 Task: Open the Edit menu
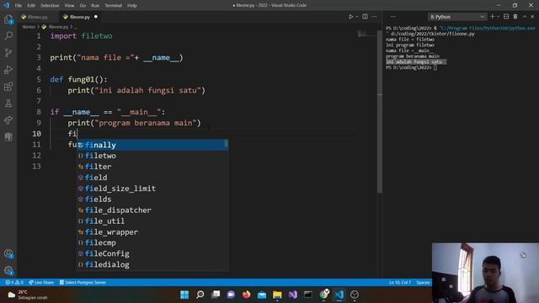[x=31, y=6]
